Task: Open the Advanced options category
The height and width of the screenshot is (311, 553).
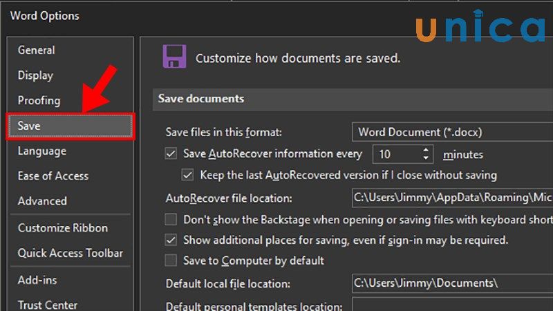Action: (x=42, y=201)
